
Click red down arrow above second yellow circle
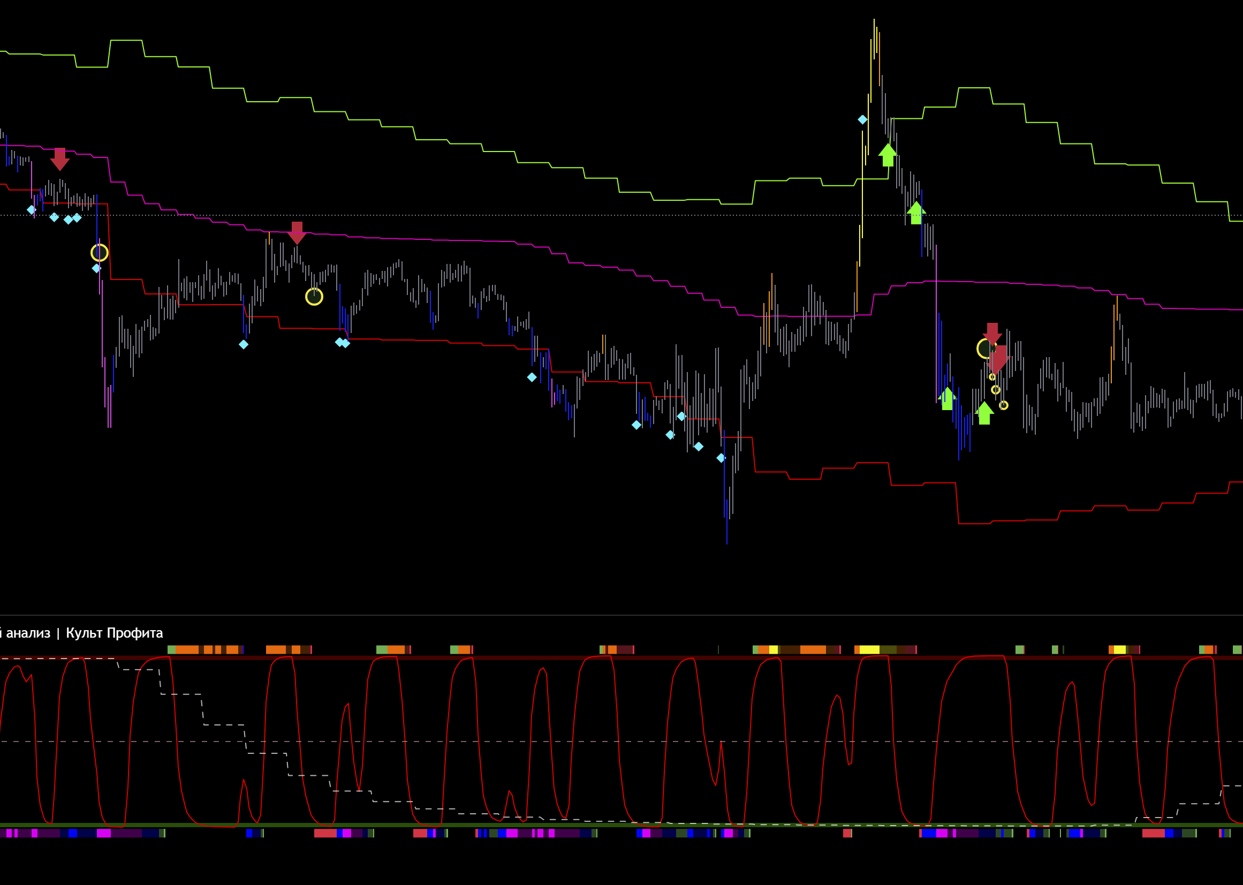point(297,233)
